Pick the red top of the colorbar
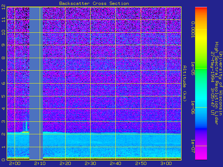The height and width of the screenshot is (167, 223). [x=201, y=8]
